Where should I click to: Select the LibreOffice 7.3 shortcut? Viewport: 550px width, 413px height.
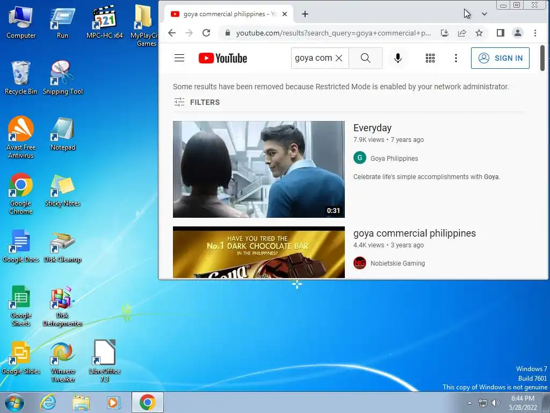click(x=105, y=361)
